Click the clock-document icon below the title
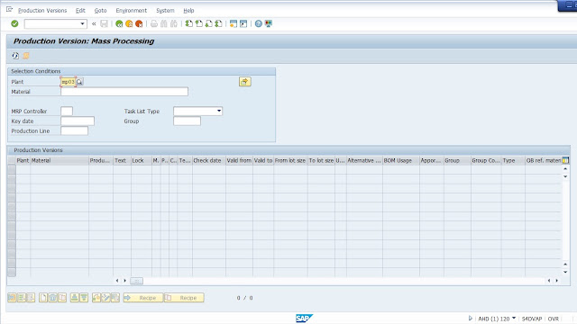577x324 pixels. 15,56
